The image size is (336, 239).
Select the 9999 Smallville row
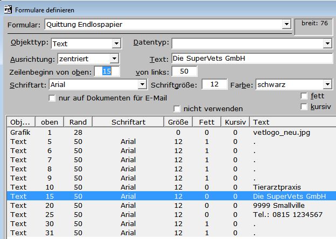(x=171, y=205)
